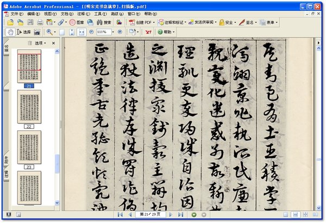326x223 pixels.
Task: Open the 签名 side navigation tab
Action: (6, 48)
